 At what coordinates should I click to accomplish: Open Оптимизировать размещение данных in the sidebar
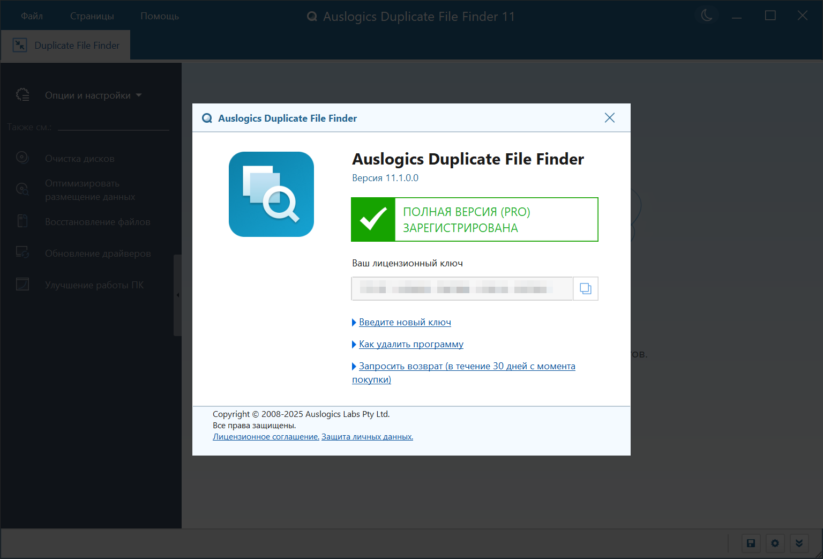click(x=90, y=190)
